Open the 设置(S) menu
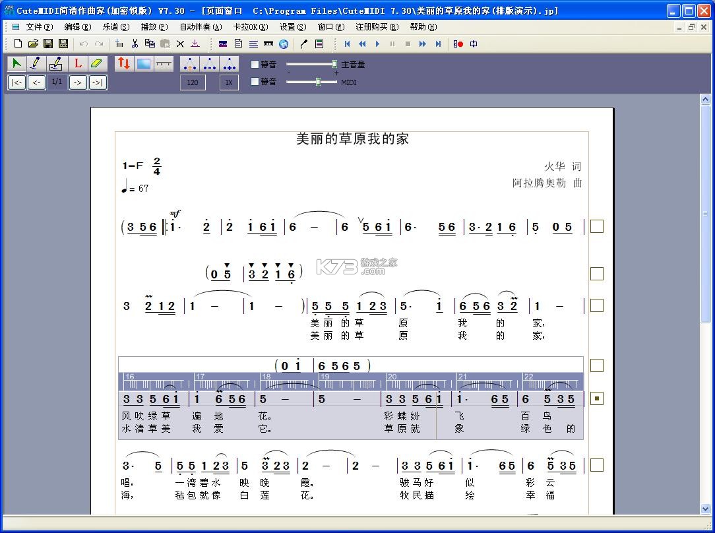This screenshot has width=715, height=533. tap(293, 27)
